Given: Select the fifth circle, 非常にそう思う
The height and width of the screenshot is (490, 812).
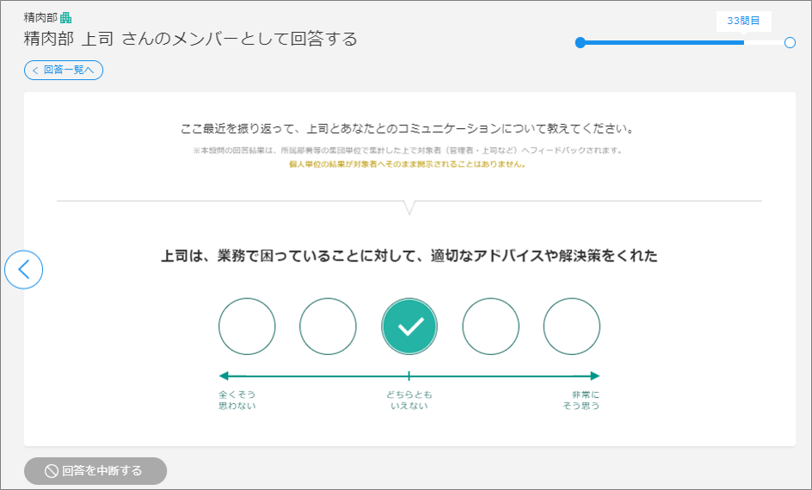Looking at the screenshot, I should click(x=572, y=327).
